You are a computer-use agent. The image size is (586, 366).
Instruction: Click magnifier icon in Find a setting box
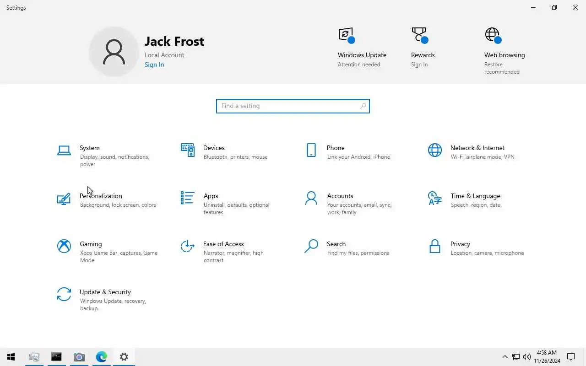coord(363,106)
